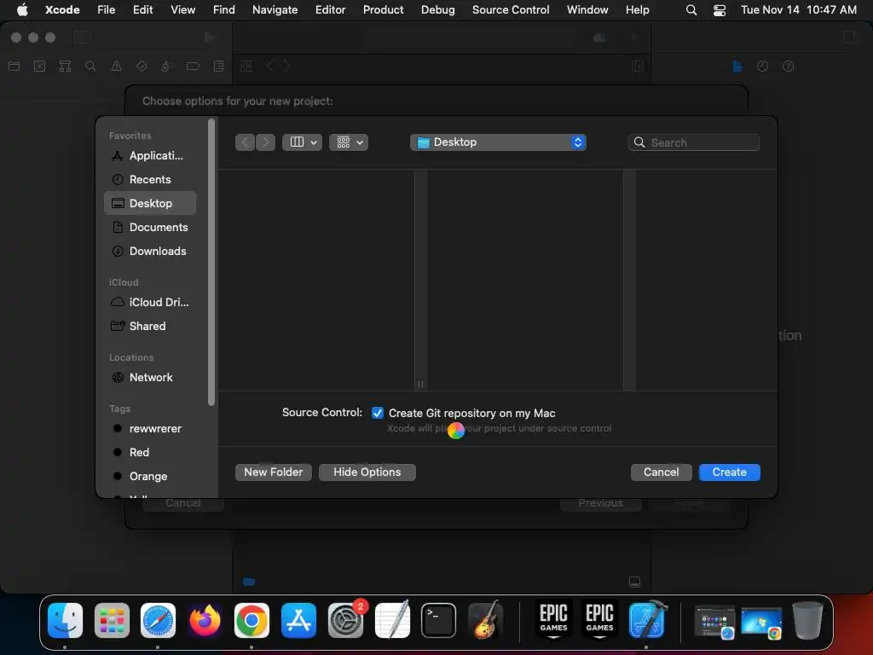Open the View menu
This screenshot has width=873, height=655.
(182, 9)
